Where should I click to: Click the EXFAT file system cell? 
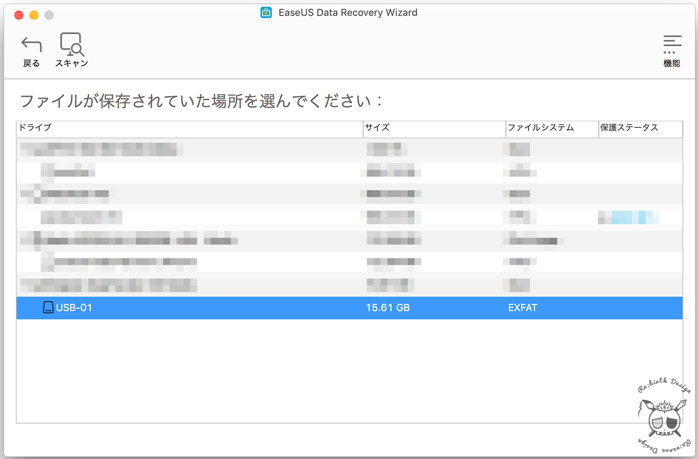click(x=522, y=308)
